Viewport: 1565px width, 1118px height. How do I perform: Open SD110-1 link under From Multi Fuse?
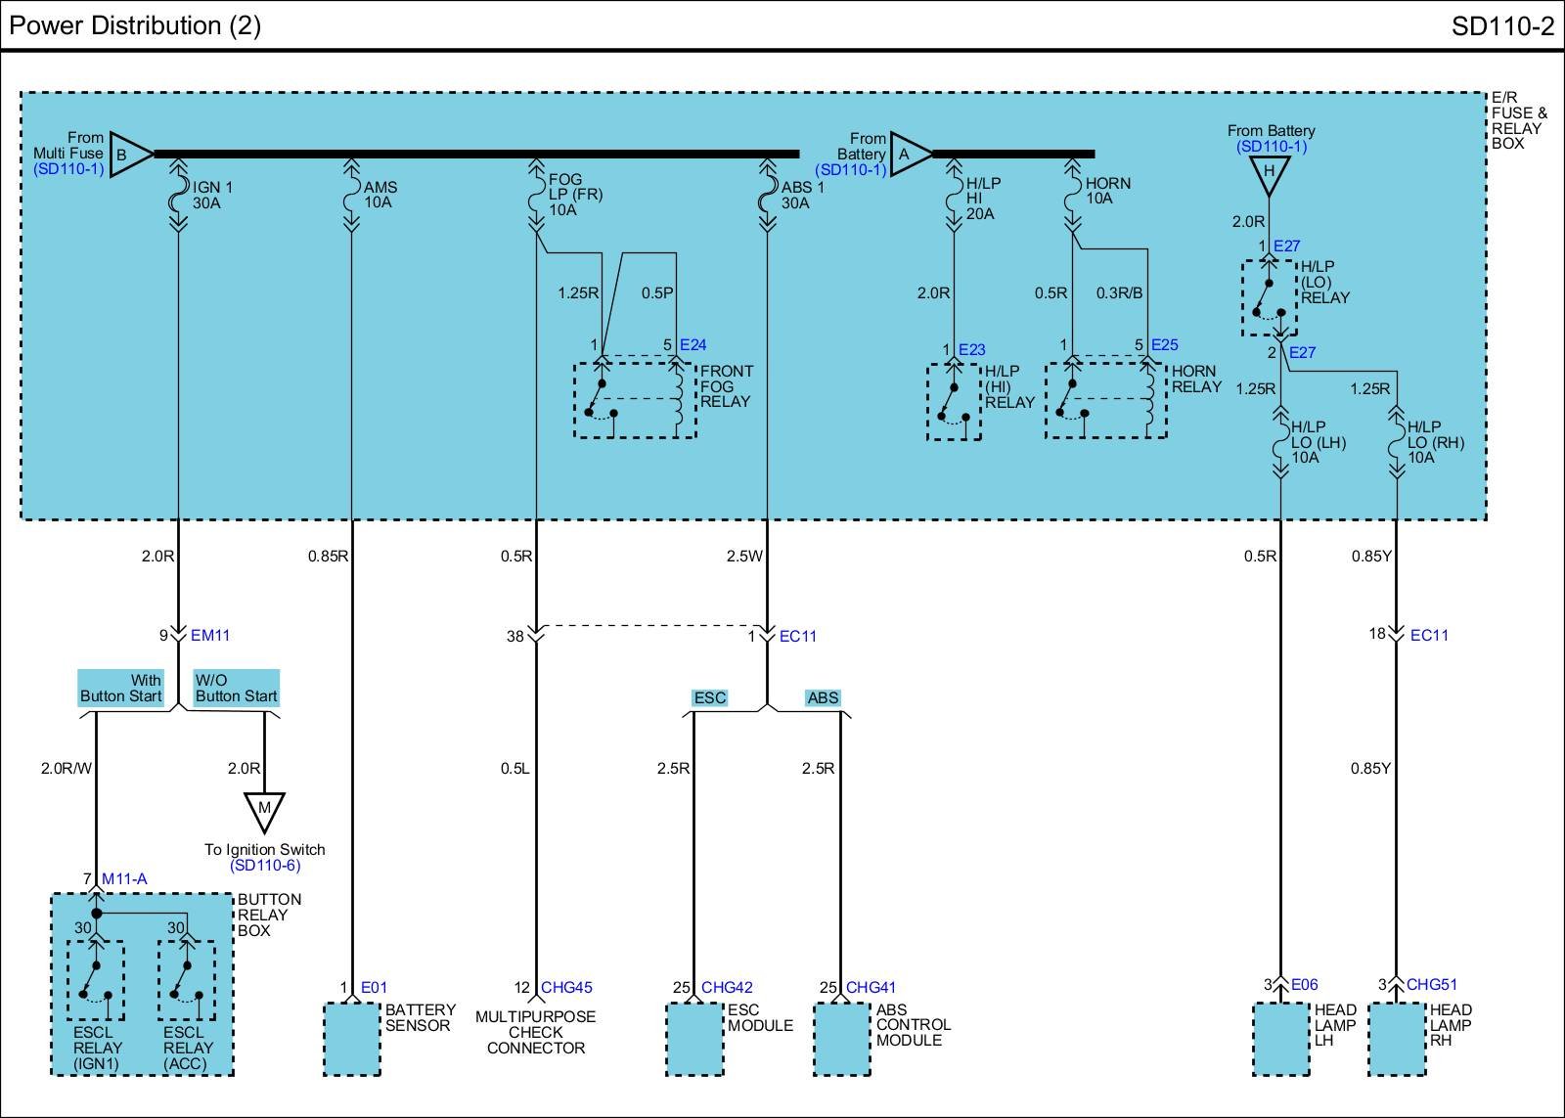click(x=68, y=169)
